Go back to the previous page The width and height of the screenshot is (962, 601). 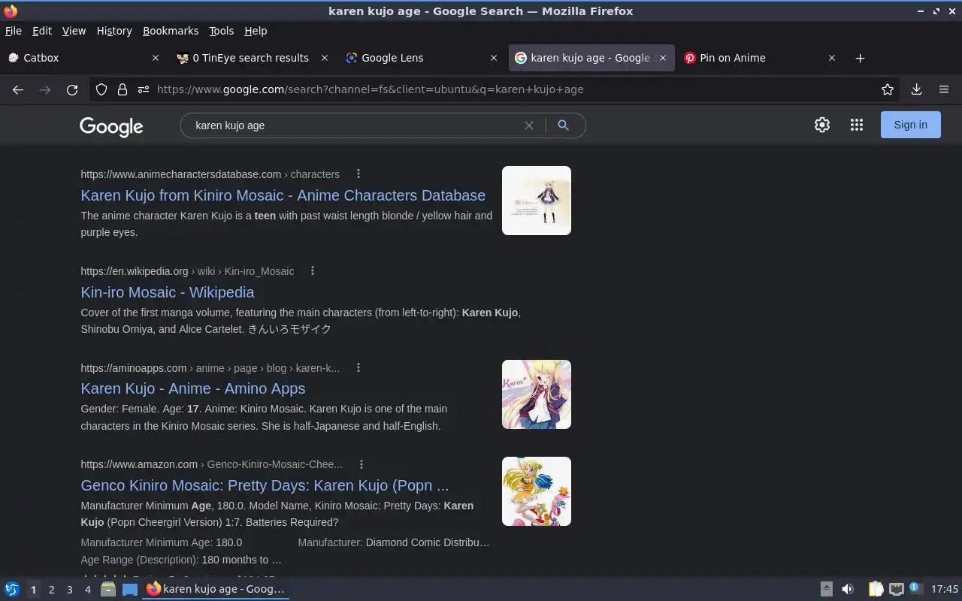tap(18, 89)
